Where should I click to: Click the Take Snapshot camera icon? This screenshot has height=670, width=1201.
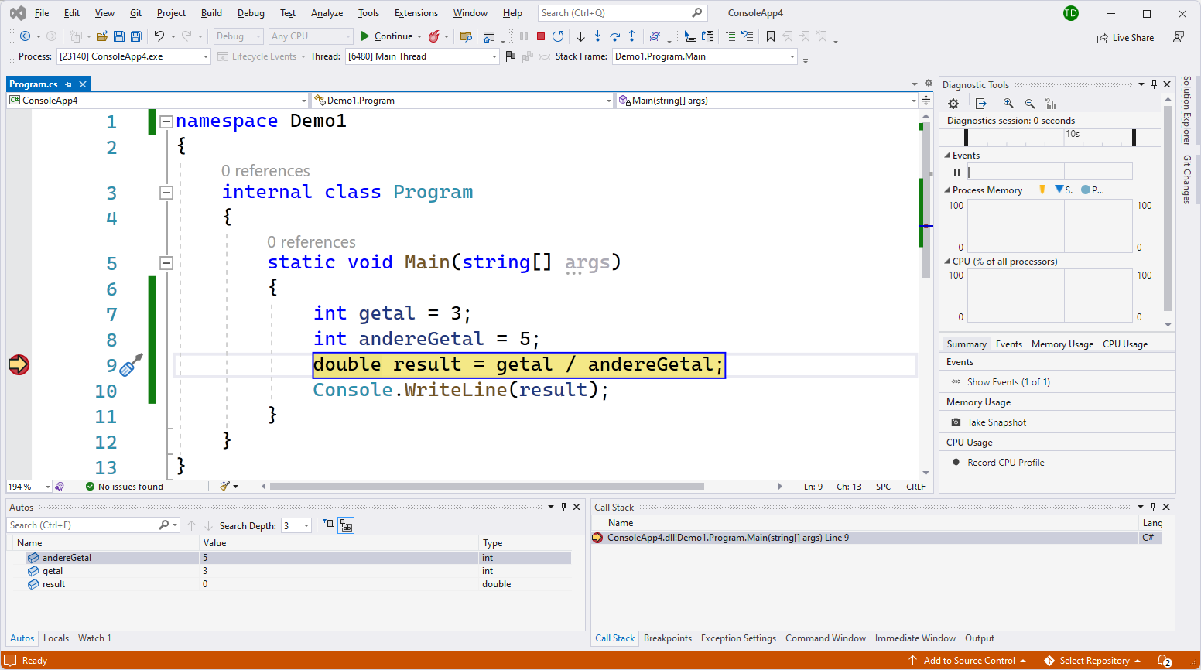[956, 422]
